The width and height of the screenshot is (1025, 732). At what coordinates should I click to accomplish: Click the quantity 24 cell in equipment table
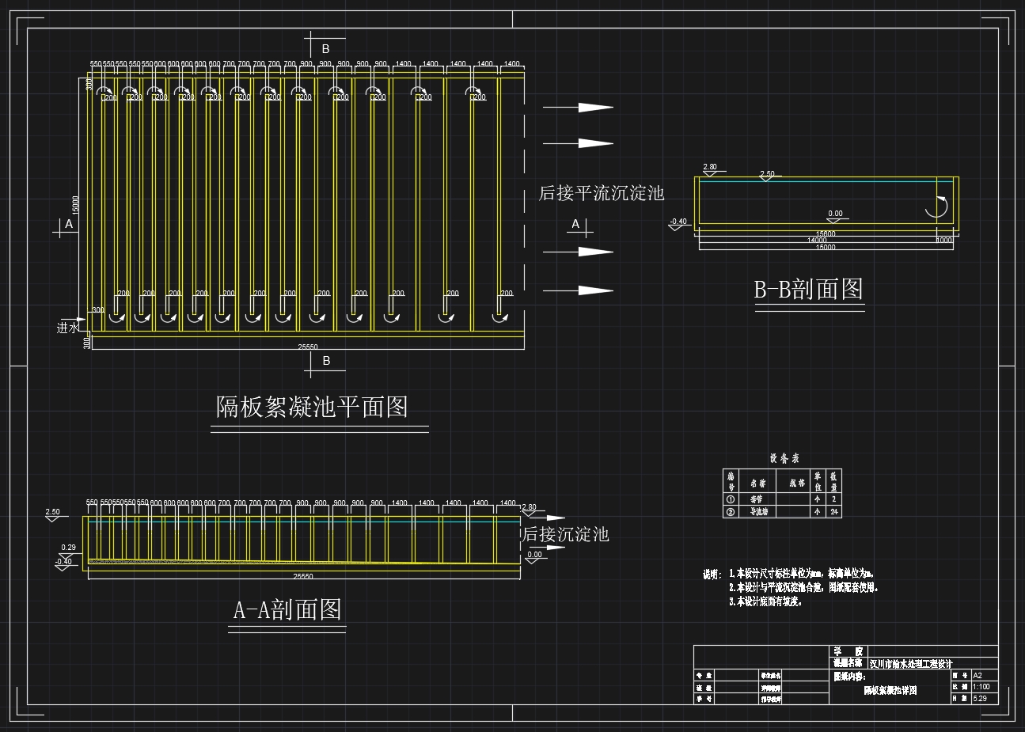pos(834,512)
